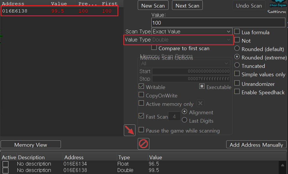288x174 pixels.
Task: Check Compare to first scan
Action: [x=154, y=48]
